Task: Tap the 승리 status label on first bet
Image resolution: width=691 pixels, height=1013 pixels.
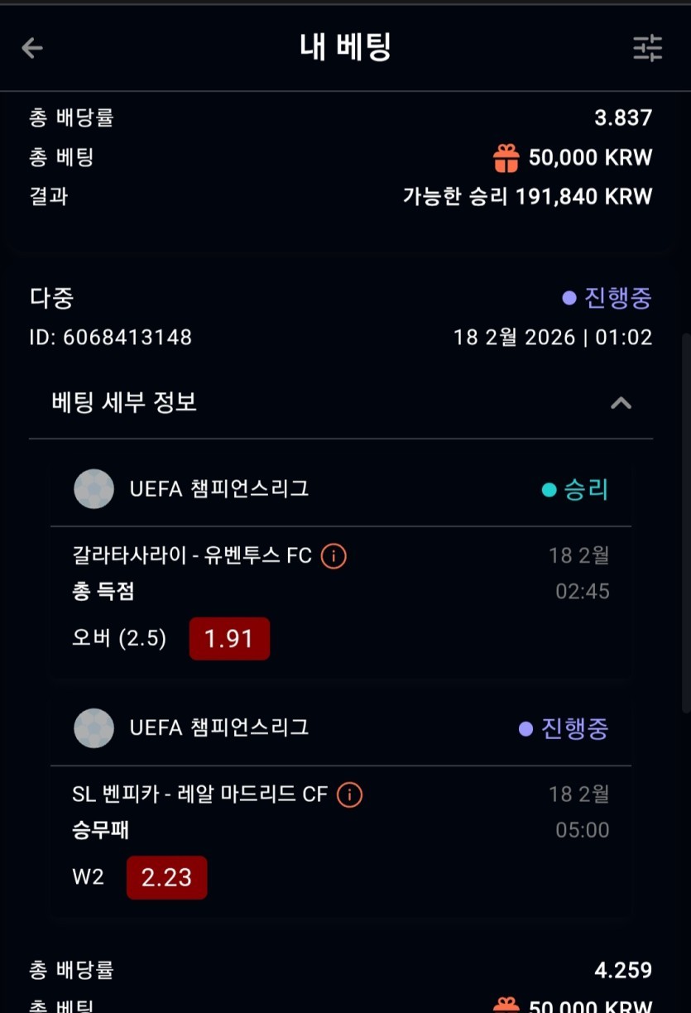Action: pos(585,489)
